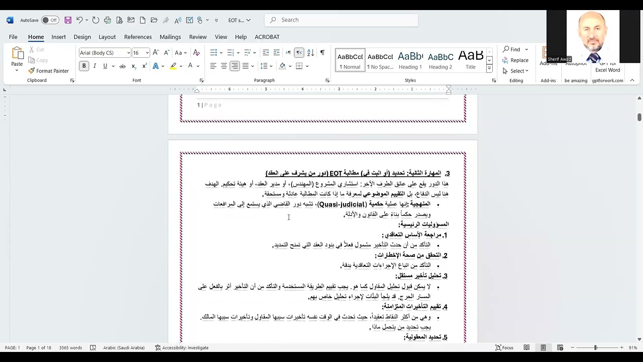Switch to Read Mode view
This screenshot has width=643, height=362.
(x=526, y=347)
